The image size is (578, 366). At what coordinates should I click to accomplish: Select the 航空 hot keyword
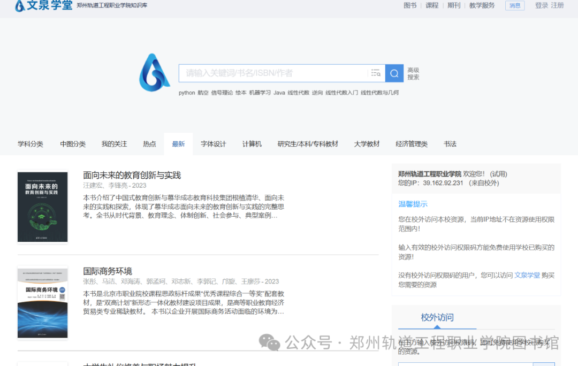click(x=203, y=93)
